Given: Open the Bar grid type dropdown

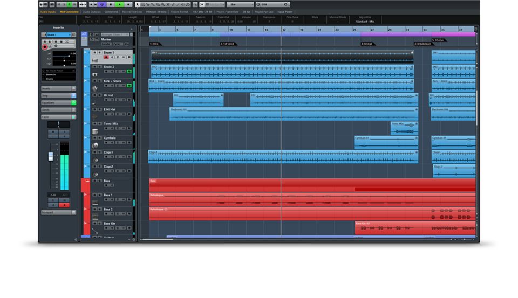Looking at the screenshot, I should tap(240, 4).
